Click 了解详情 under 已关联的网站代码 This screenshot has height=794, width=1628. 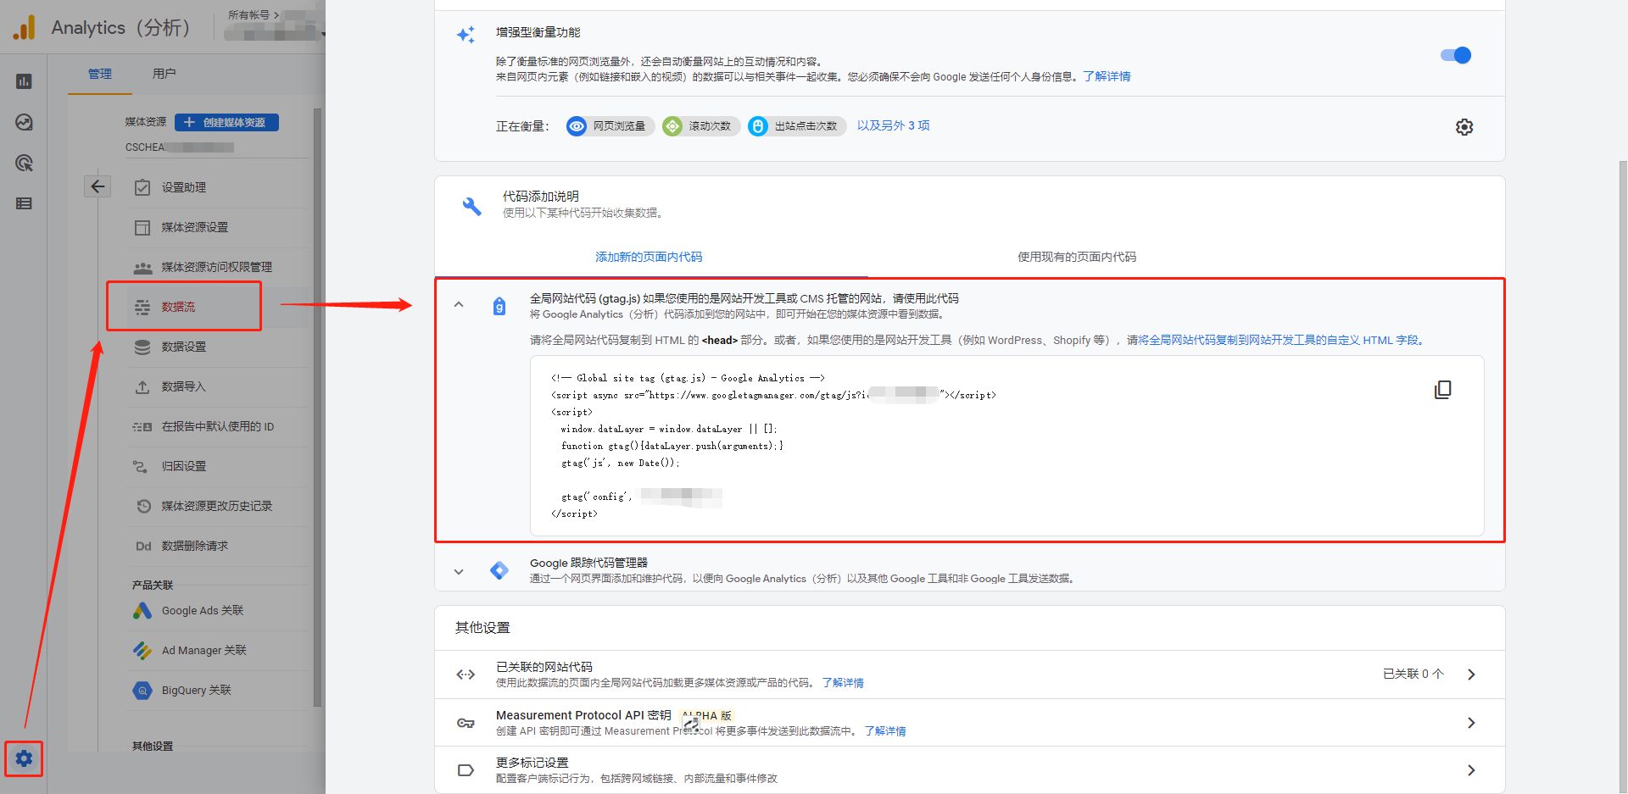click(843, 683)
